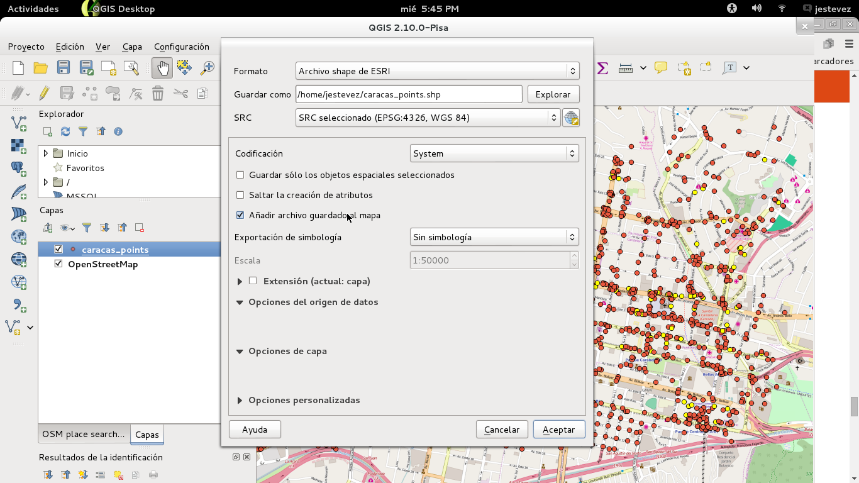Image resolution: width=859 pixels, height=483 pixels.
Task: Open the SRC coordinate system dropdown
Action: coord(428,118)
